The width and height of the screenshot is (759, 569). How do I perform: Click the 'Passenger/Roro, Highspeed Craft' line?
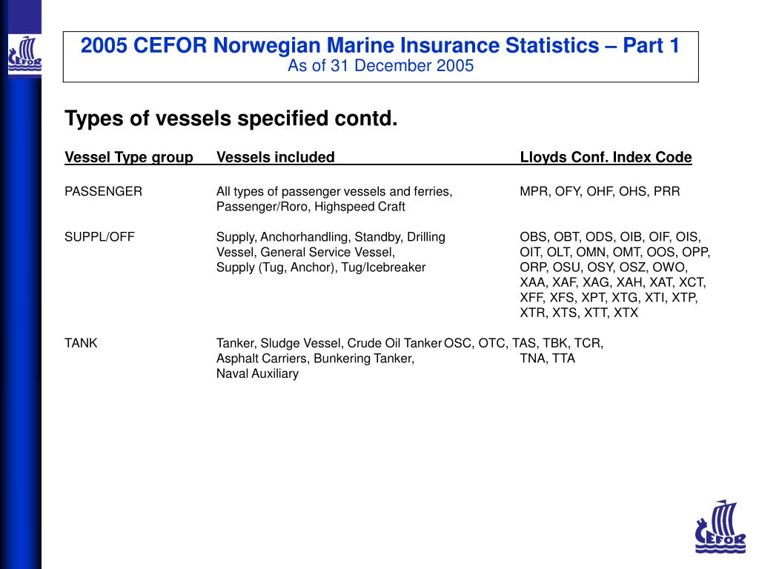[311, 207]
